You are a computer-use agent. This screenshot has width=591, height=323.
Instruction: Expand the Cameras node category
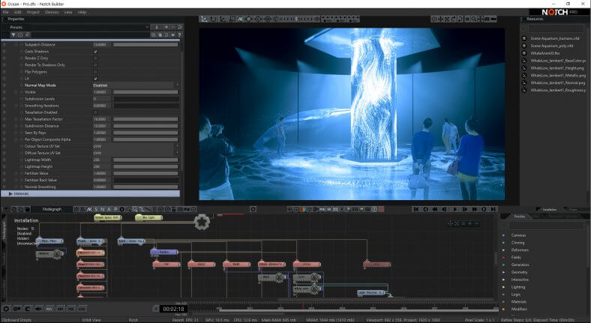(505, 235)
